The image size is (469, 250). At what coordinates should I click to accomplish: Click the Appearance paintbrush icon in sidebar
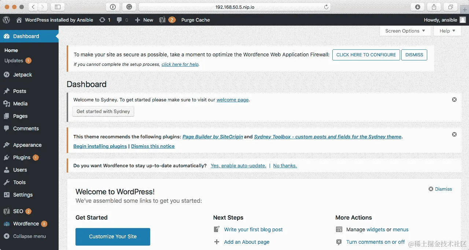(6, 145)
